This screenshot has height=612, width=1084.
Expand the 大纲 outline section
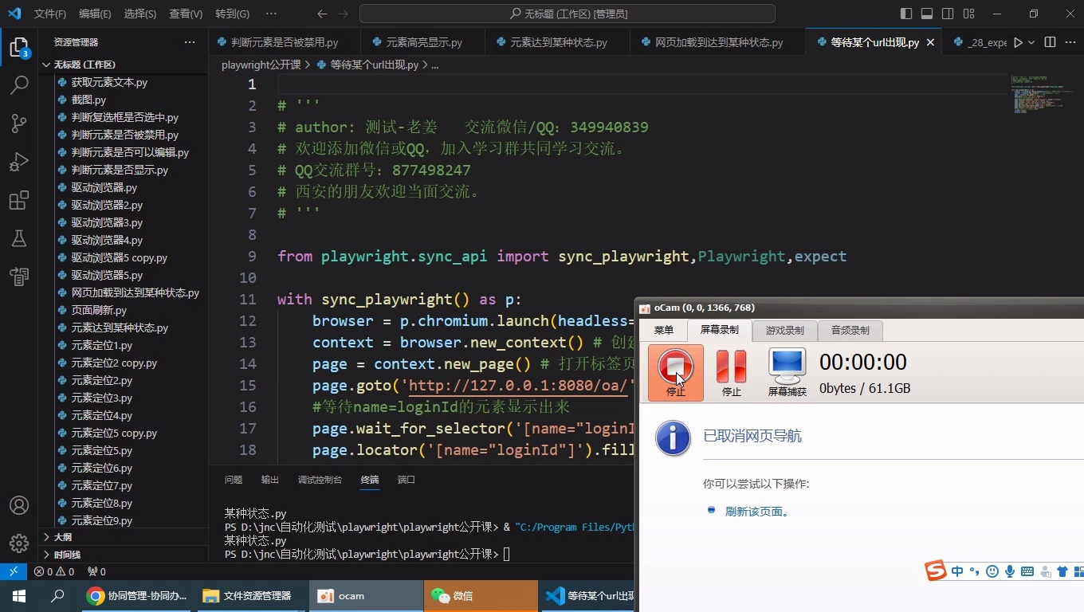(x=62, y=537)
